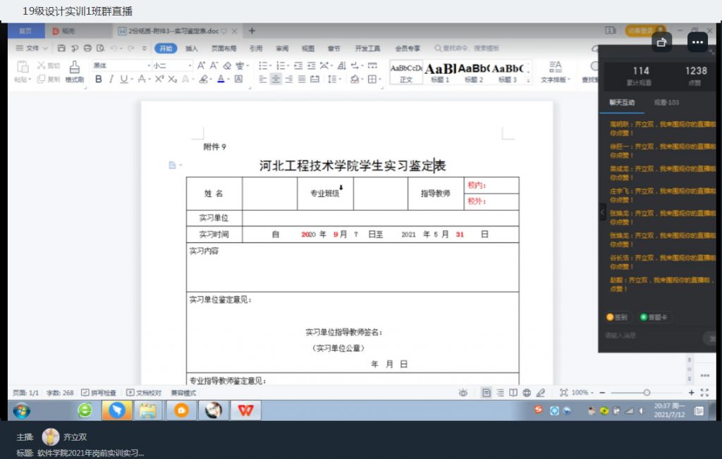This screenshot has width=722, height=459.
Task: Click the zoom in plus button
Action: (691, 393)
